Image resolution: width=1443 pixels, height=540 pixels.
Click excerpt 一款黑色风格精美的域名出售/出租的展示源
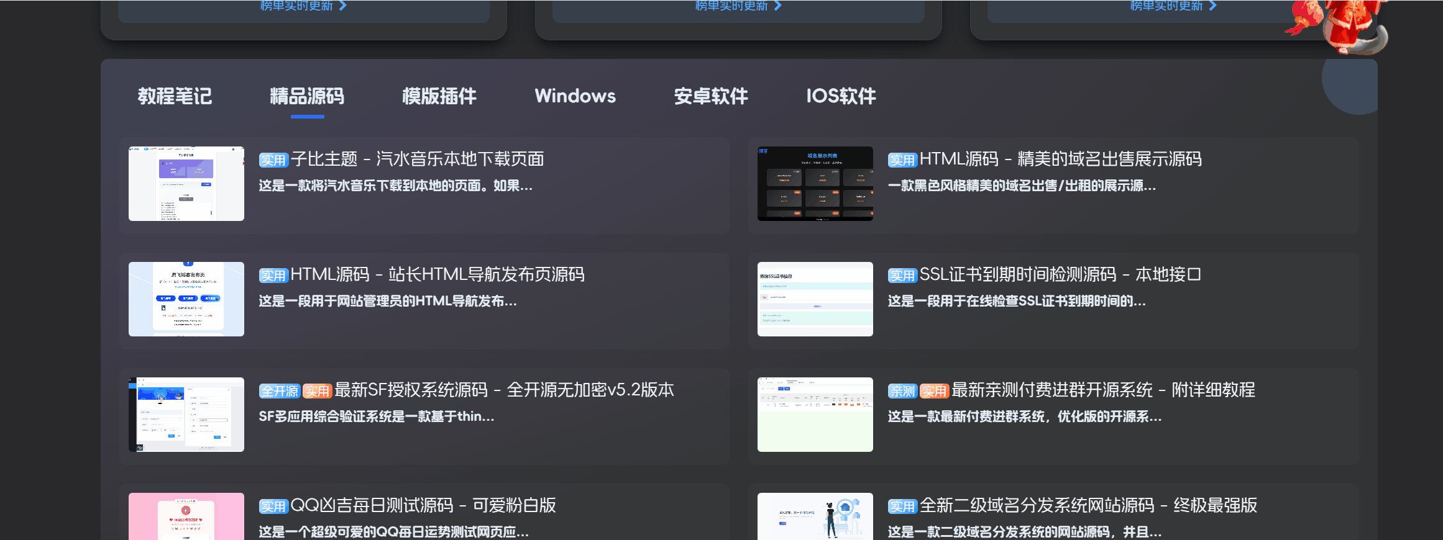[1022, 186]
